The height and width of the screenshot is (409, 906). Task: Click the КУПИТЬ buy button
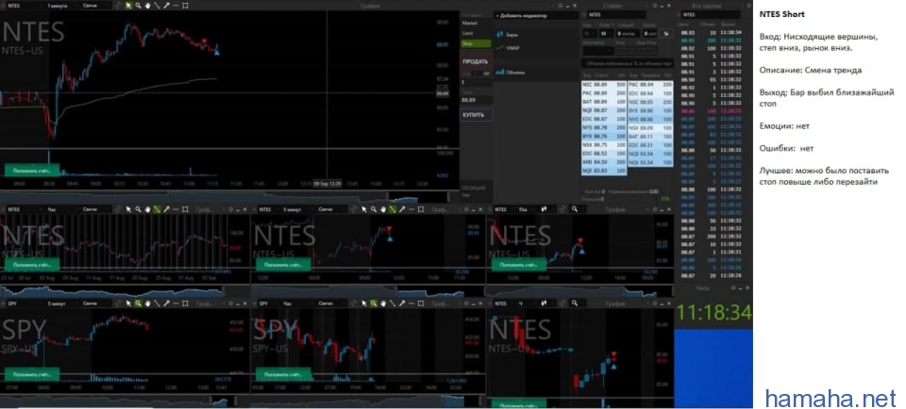point(476,115)
